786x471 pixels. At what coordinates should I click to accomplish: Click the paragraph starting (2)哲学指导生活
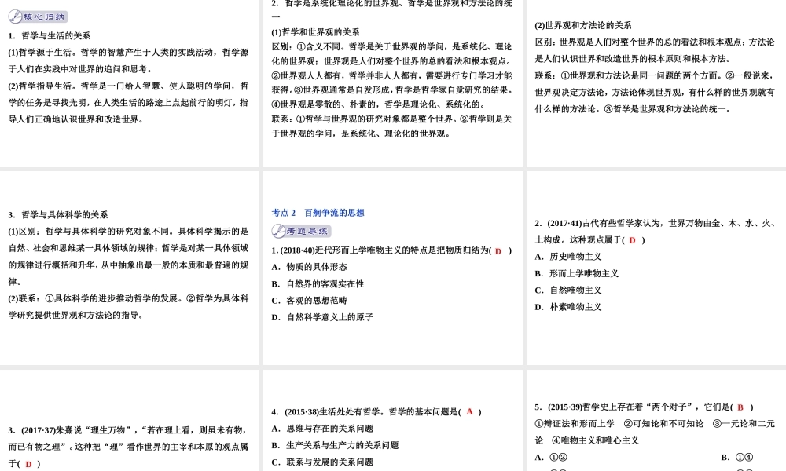click(128, 103)
